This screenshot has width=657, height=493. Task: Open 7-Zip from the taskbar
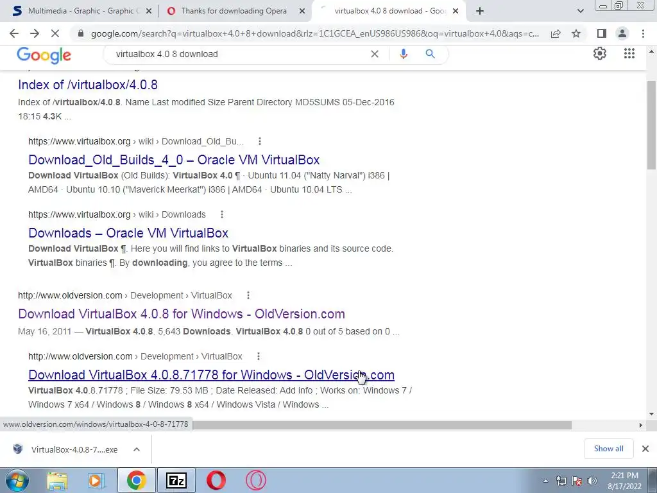(x=176, y=480)
